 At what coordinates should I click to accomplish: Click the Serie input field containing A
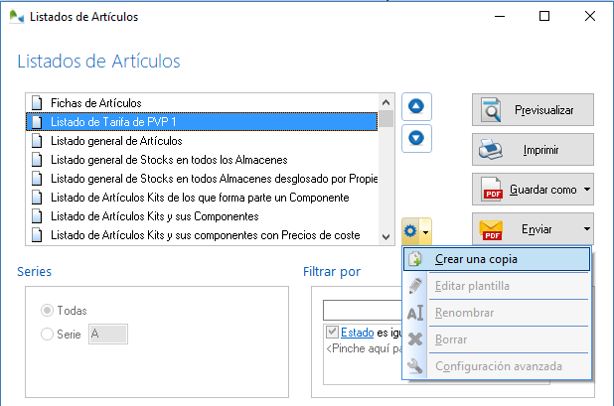[x=108, y=334]
